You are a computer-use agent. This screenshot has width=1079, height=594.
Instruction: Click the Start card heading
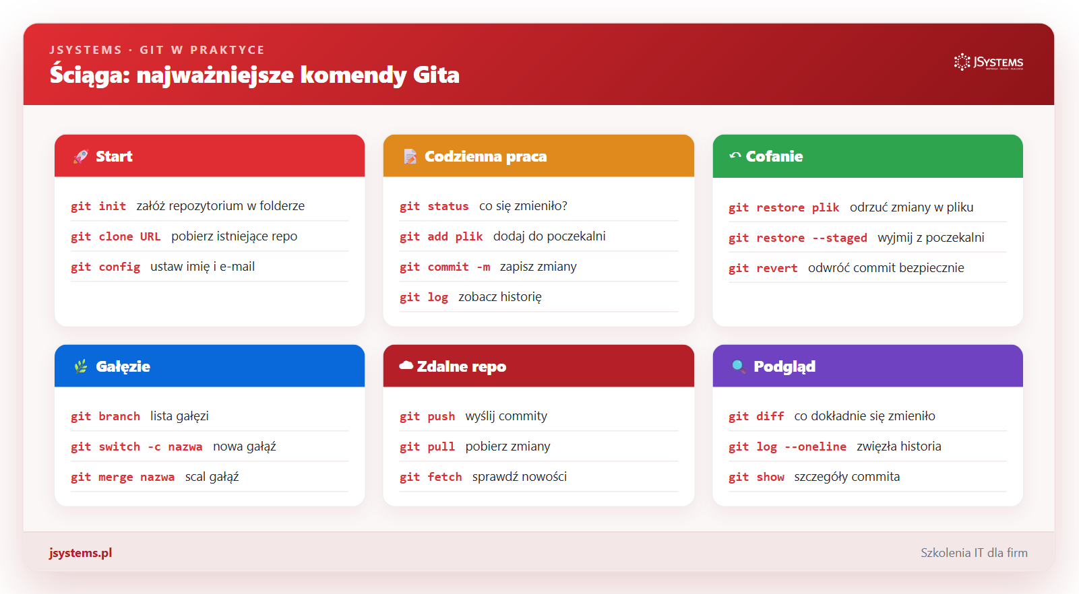point(114,156)
